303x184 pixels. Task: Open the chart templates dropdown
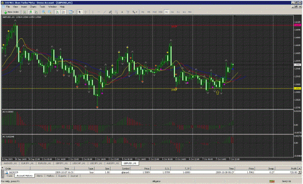(x=71, y=12)
